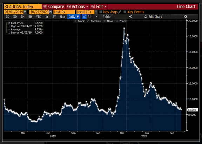Select the bar chart style icon
This screenshot has height=144, width=202.
[x=89, y=17]
